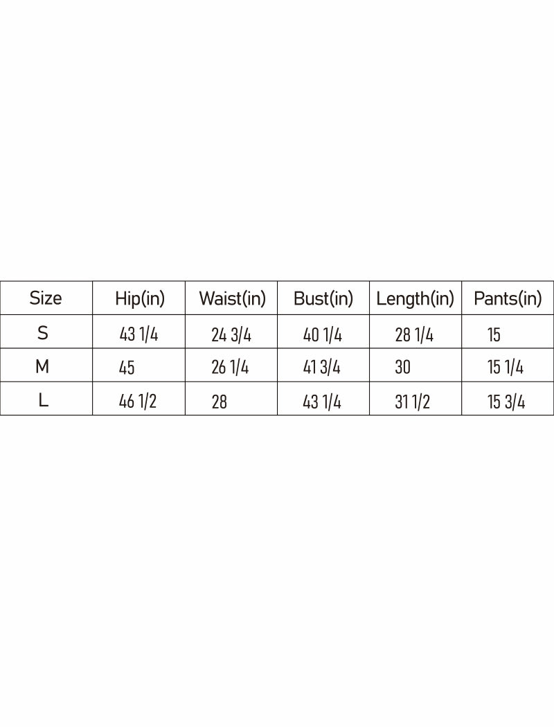Click the Size column header
The height and width of the screenshot is (727, 554).
click(x=46, y=298)
